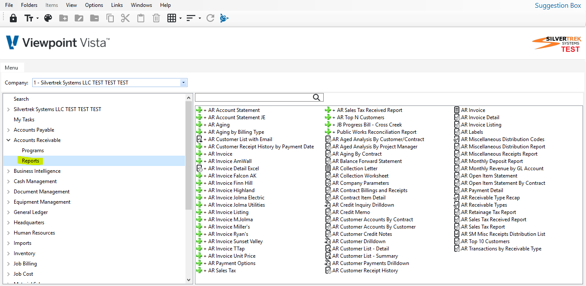Select Programs under Accounts Receivable
586x286 pixels.
33,151
